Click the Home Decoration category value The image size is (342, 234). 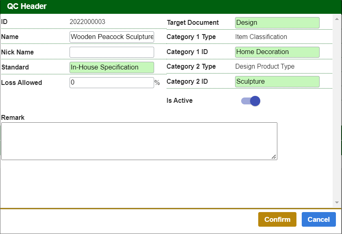point(277,52)
